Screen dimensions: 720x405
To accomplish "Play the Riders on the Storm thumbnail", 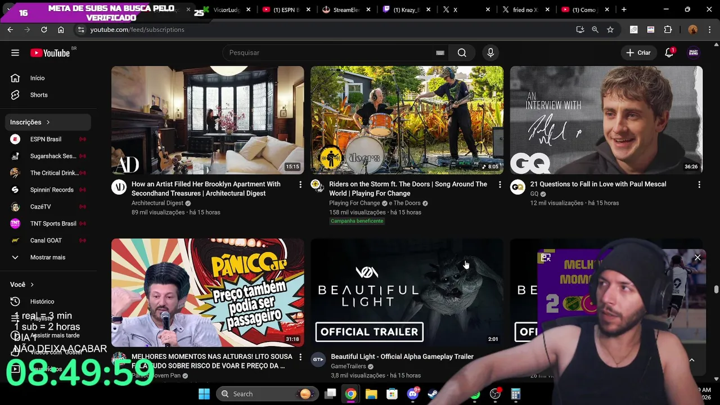I will pos(407,120).
